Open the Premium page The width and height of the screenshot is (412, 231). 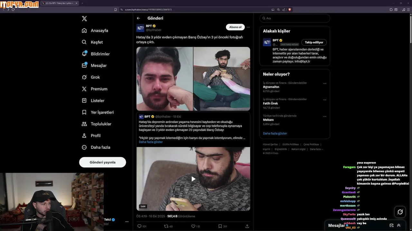pos(94,89)
